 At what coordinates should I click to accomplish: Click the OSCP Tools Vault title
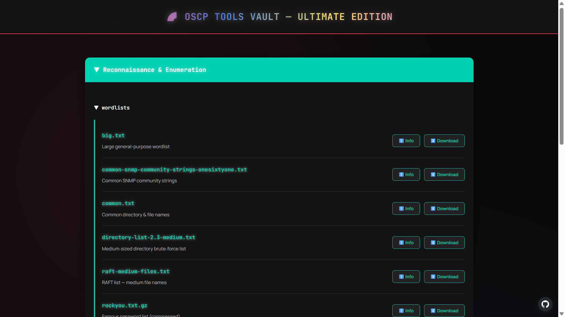coord(288,17)
